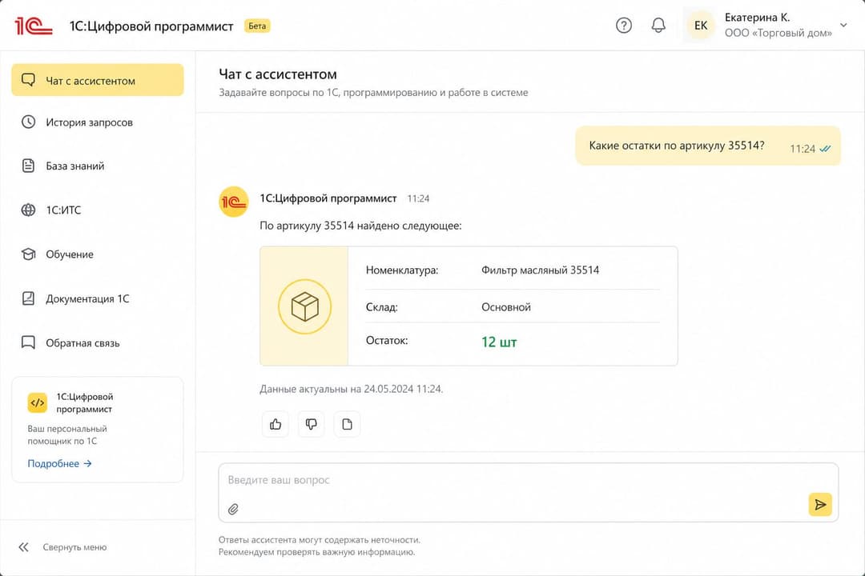Click the feedback icon beside Обратная связь

28,342
